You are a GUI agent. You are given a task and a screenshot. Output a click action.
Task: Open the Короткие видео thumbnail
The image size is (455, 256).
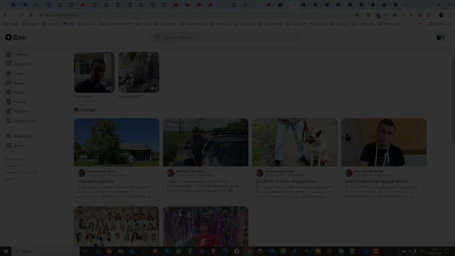[139, 72]
